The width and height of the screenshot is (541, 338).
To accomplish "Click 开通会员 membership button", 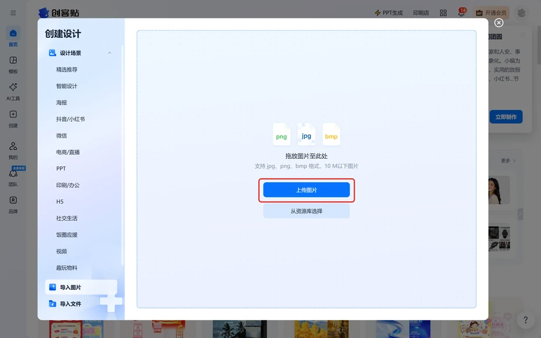I will 492,13.
